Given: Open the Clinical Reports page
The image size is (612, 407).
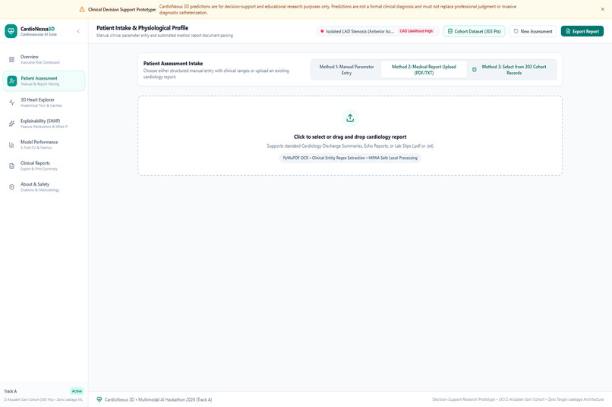Looking at the screenshot, I should [44, 166].
